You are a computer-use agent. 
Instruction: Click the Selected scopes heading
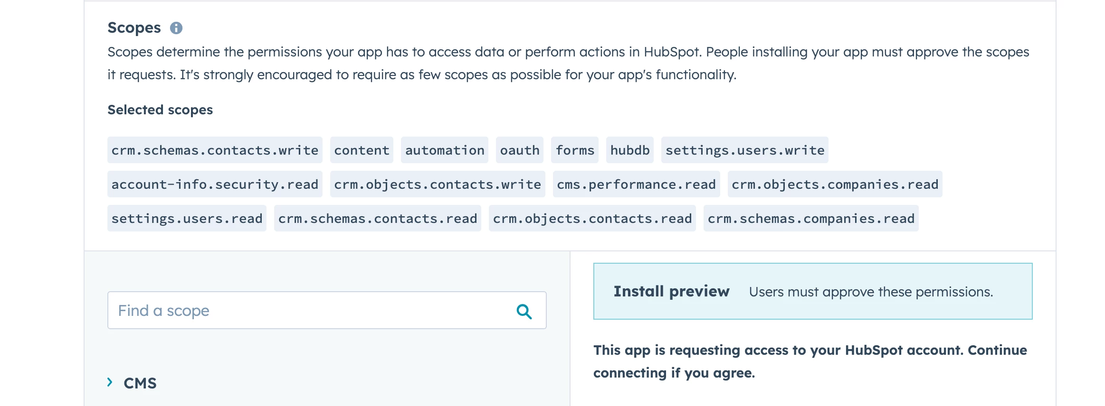click(160, 110)
